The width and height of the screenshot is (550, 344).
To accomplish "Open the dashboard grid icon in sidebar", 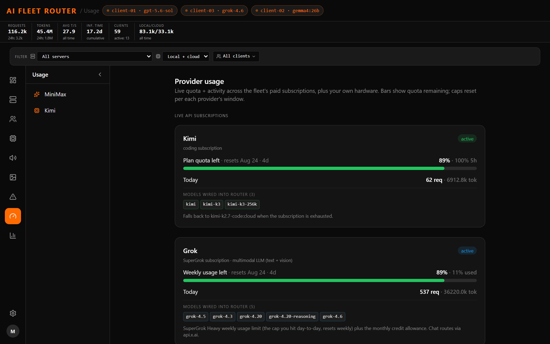I will [13, 80].
